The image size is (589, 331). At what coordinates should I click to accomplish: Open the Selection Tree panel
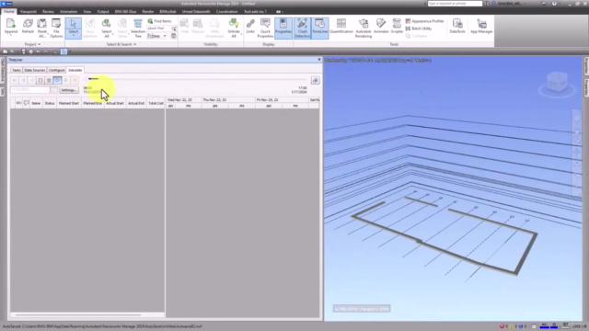pyautogui.click(x=138, y=28)
